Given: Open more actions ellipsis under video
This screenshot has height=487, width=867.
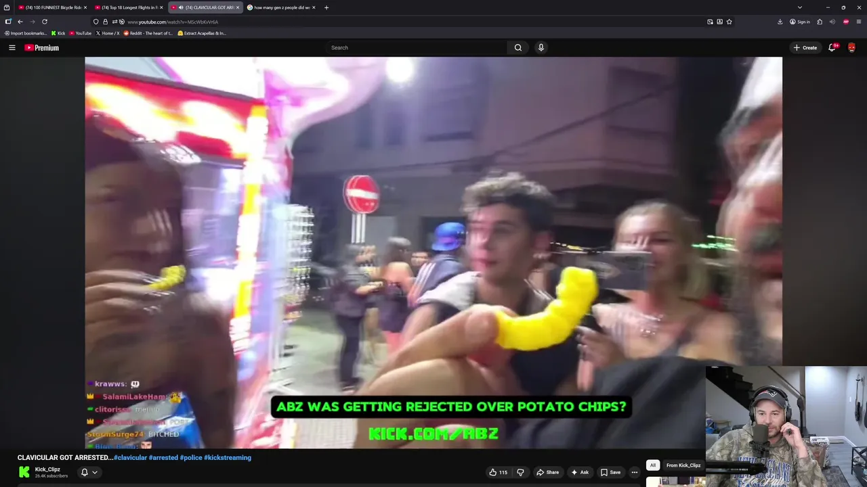Looking at the screenshot, I should (x=635, y=472).
